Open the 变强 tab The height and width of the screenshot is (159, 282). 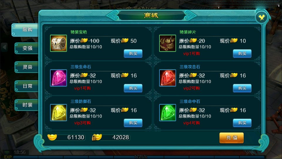(27, 48)
